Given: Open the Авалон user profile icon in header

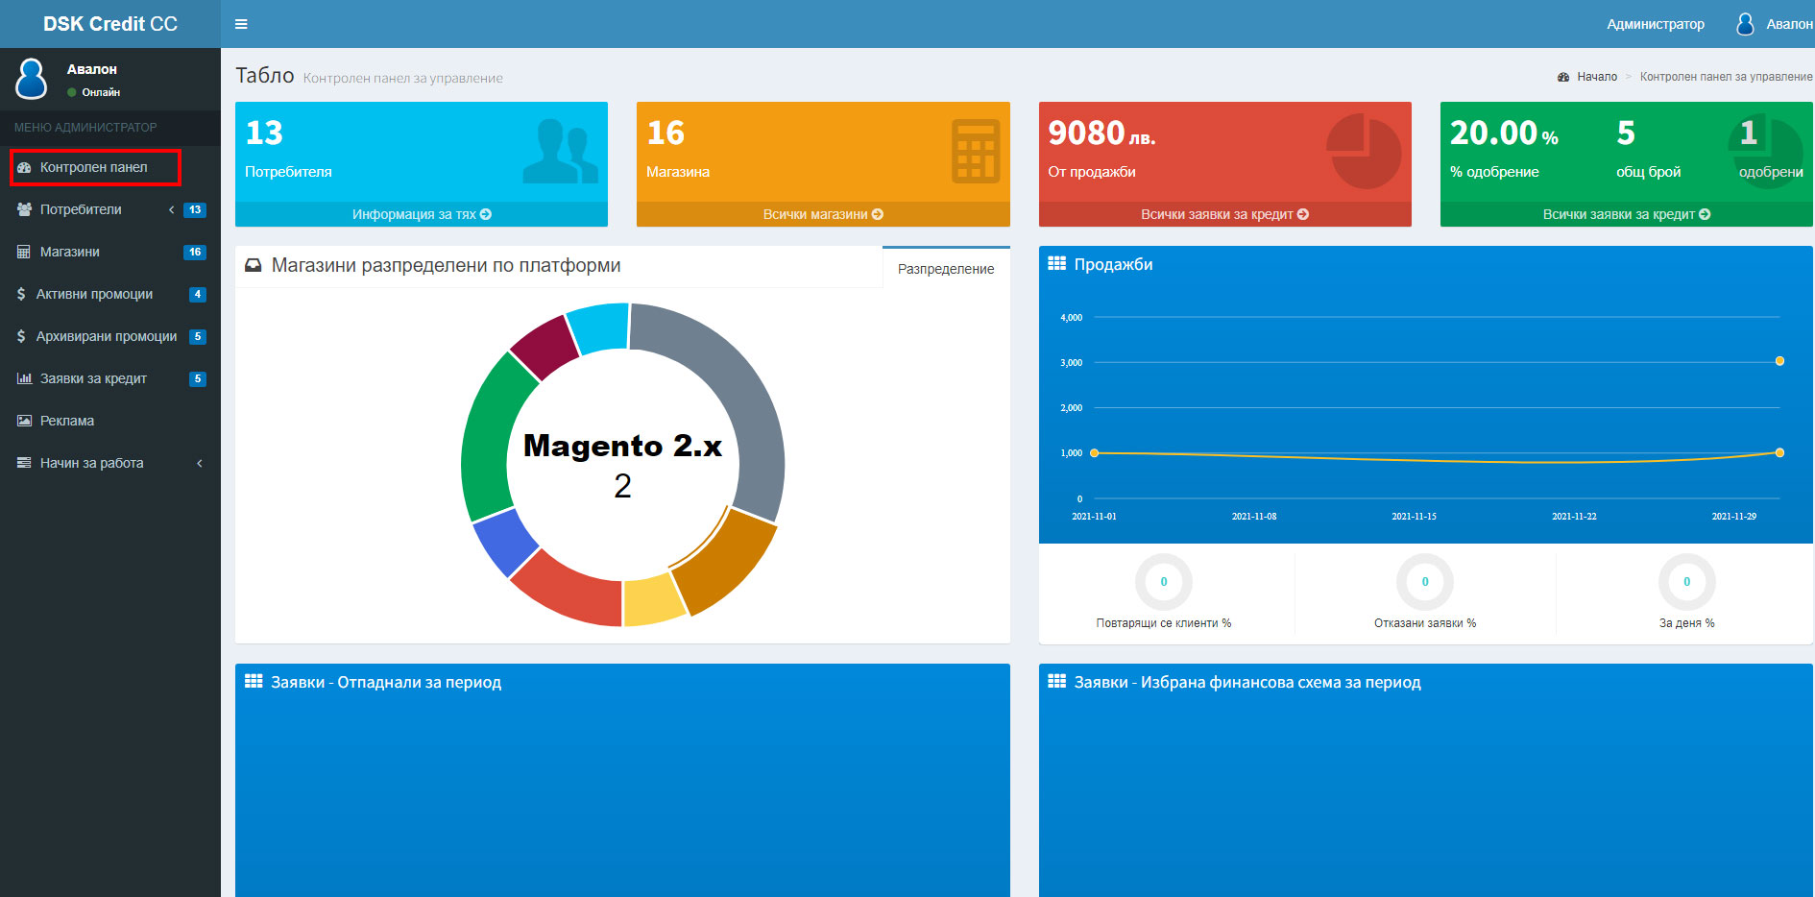Looking at the screenshot, I should coord(1745,24).
